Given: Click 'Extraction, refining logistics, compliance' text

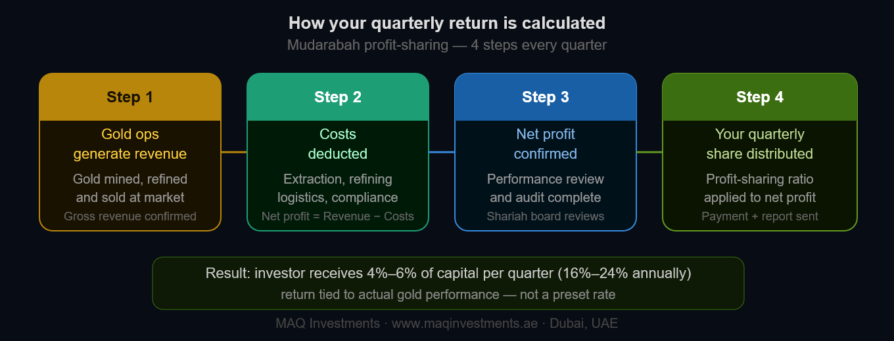Looking at the screenshot, I should tap(338, 188).
